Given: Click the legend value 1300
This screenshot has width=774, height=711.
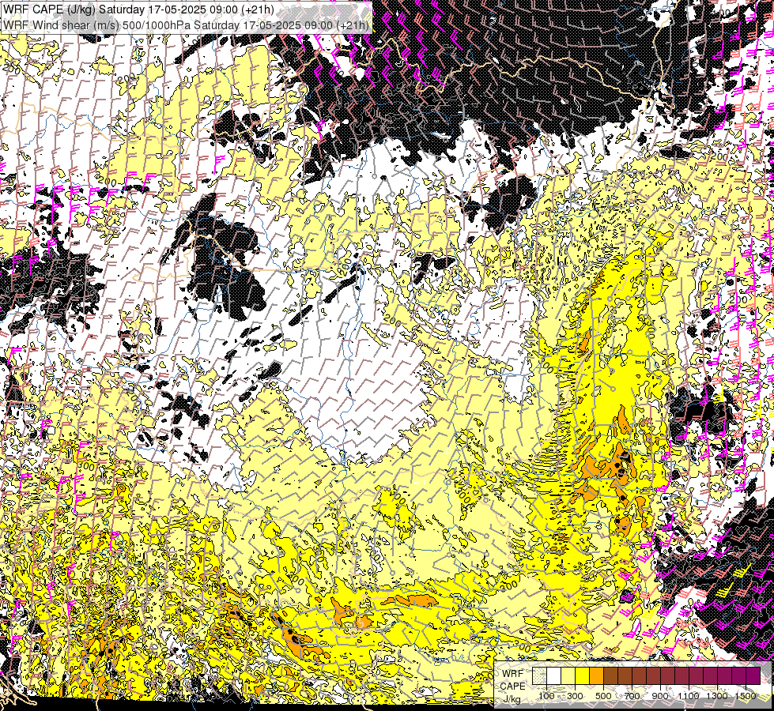Looking at the screenshot, I should (x=717, y=696).
